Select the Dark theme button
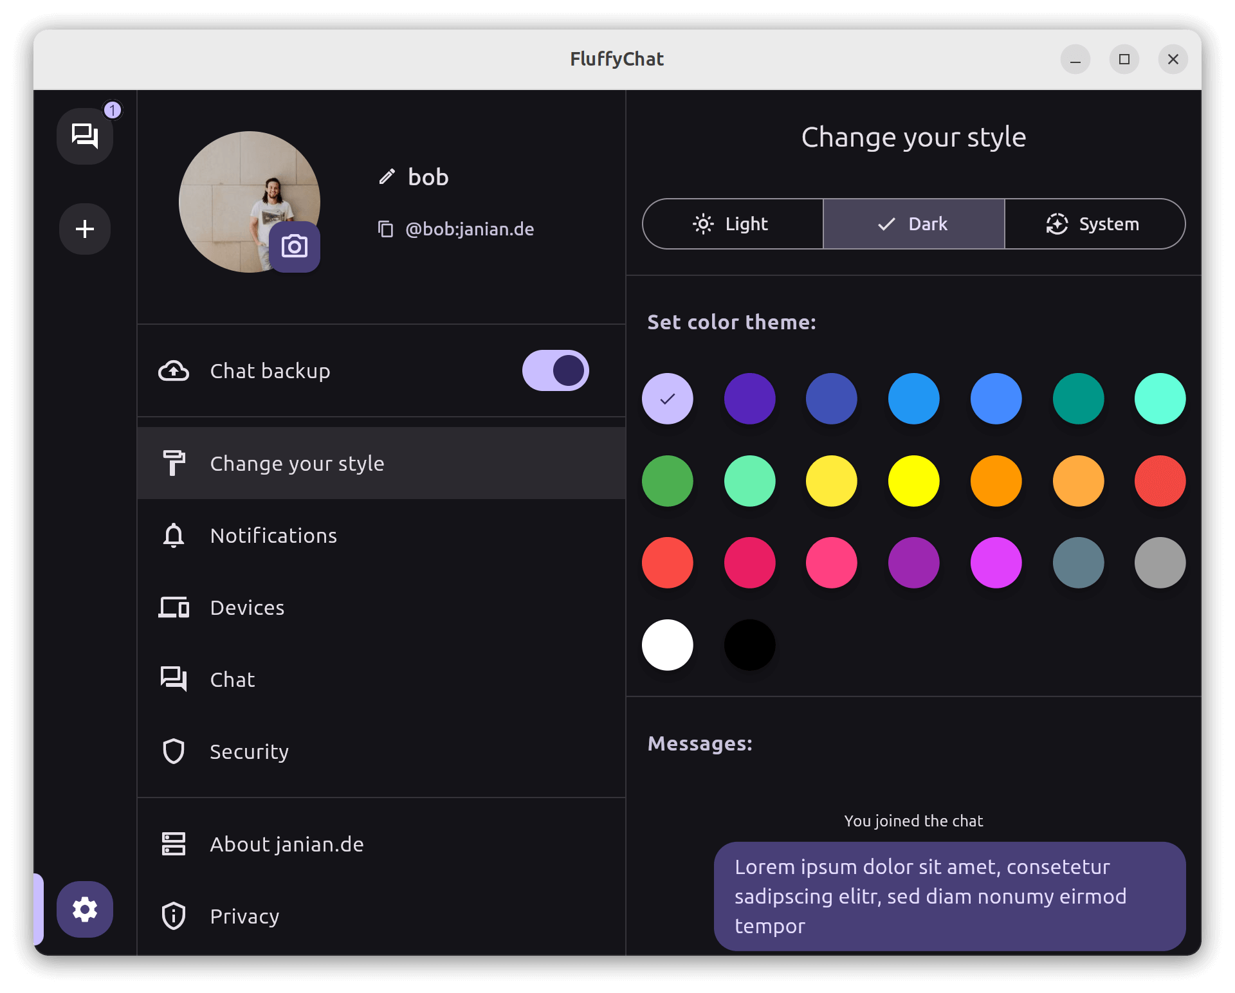 click(913, 224)
